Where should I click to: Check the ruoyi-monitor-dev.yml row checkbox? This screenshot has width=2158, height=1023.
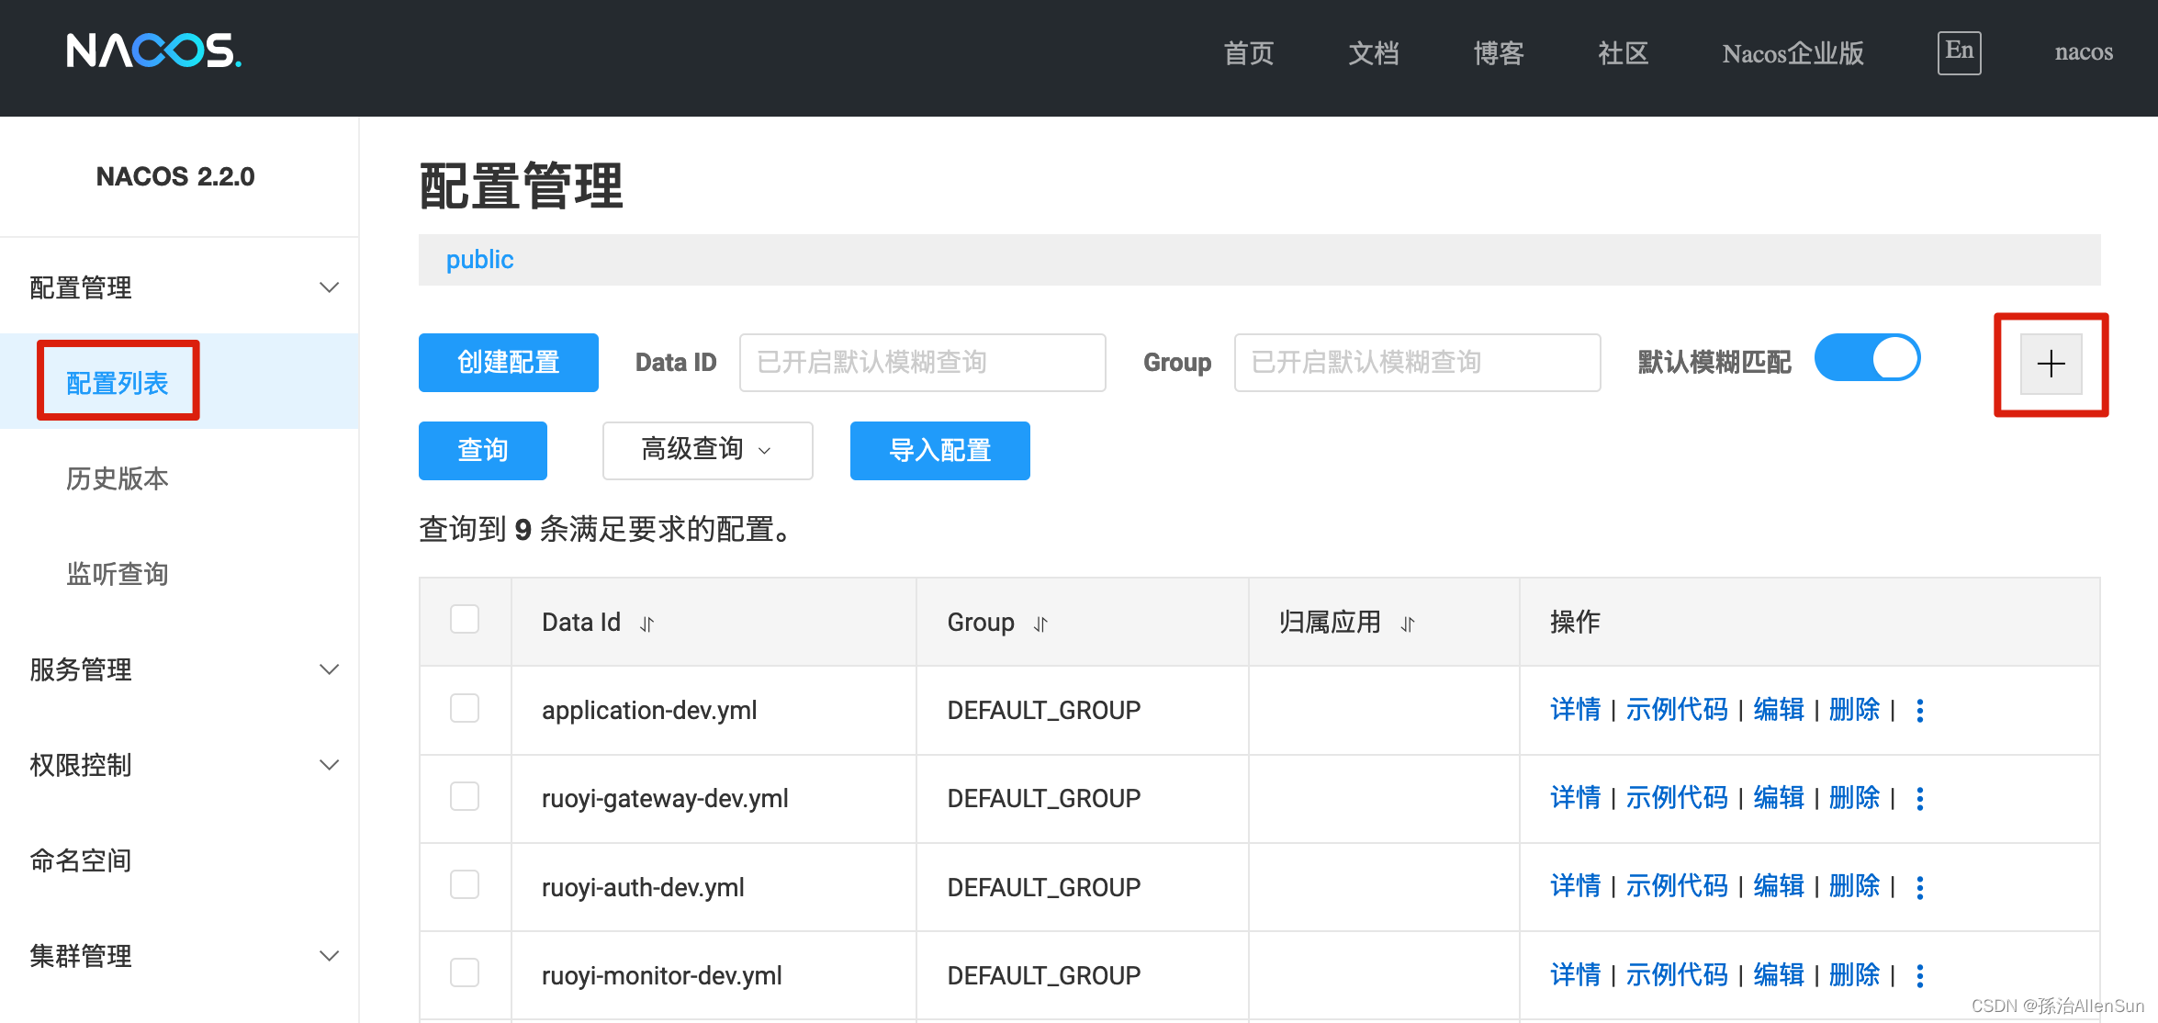click(x=465, y=972)
